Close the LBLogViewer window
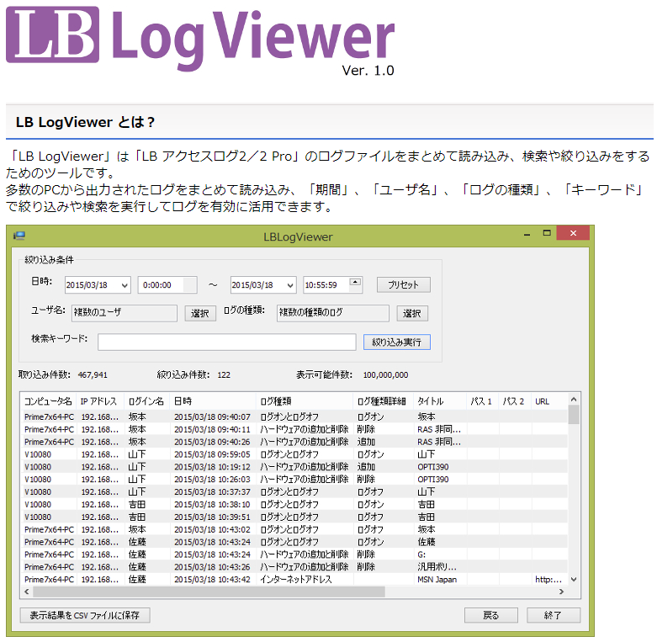This screenshot has width=657, height=642. pos(572,234)
